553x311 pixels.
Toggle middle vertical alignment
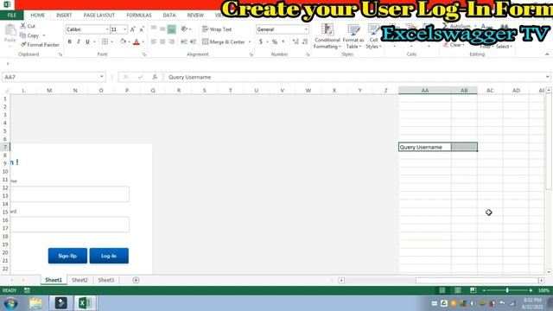[x=162, y=29]
